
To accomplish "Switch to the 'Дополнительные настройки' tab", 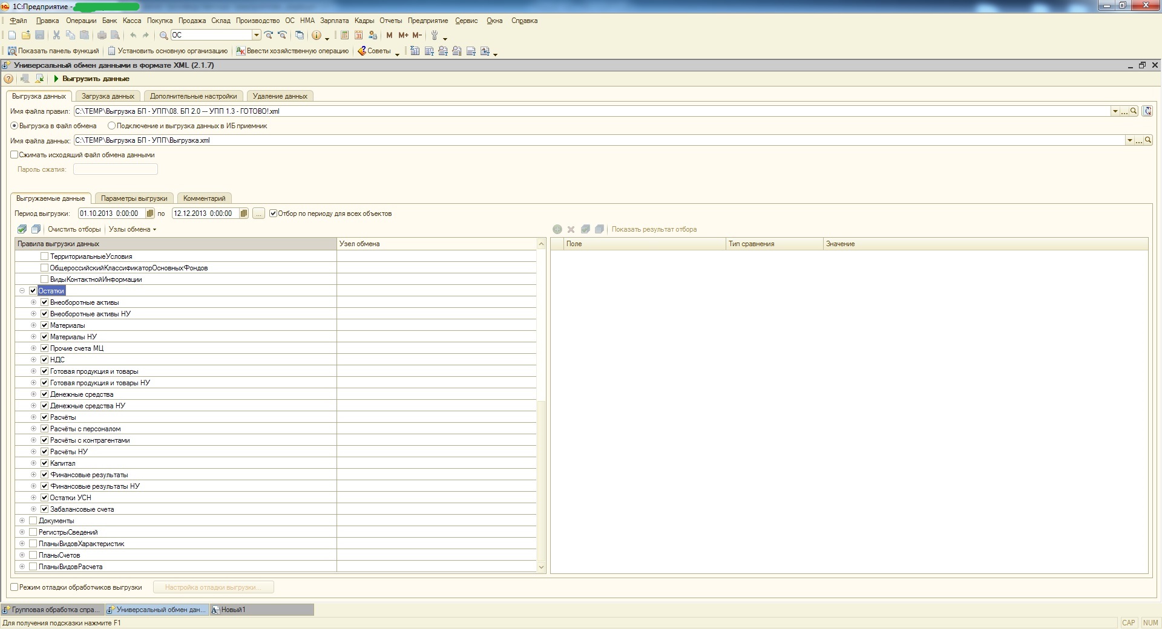I will point(194,96).
